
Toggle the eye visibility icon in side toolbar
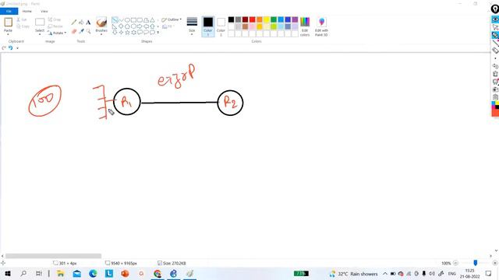click(x=495, y=19)
